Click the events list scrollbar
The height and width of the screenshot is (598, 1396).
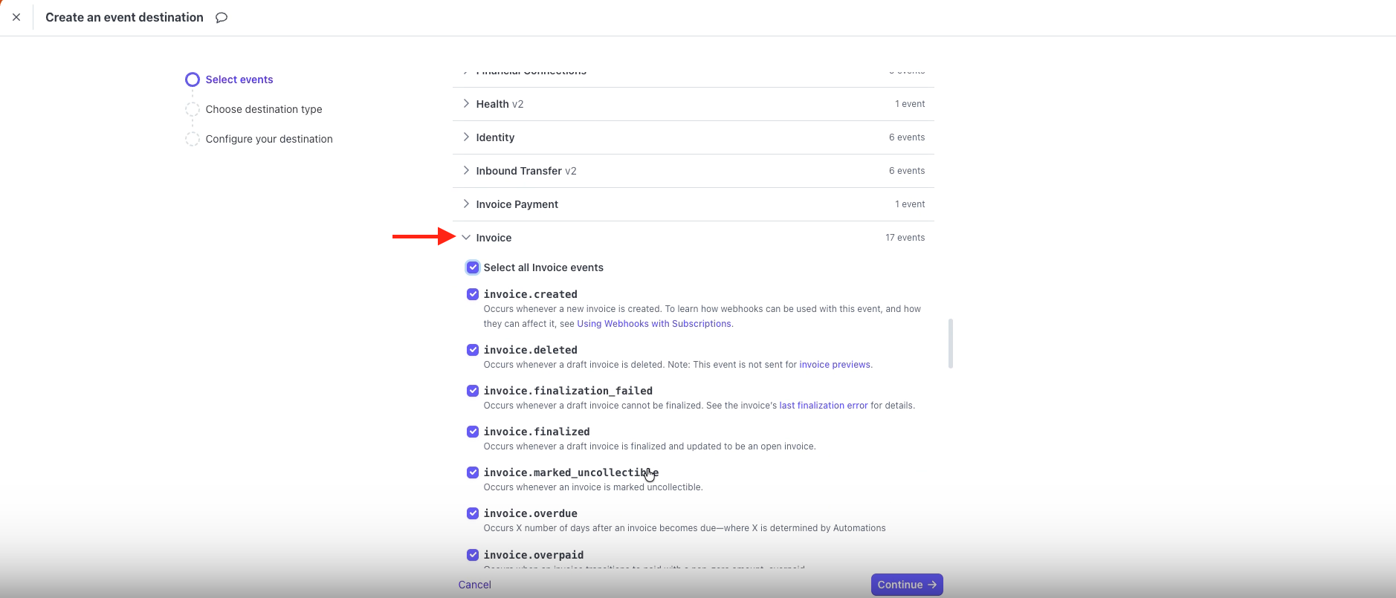coord(951,343)
